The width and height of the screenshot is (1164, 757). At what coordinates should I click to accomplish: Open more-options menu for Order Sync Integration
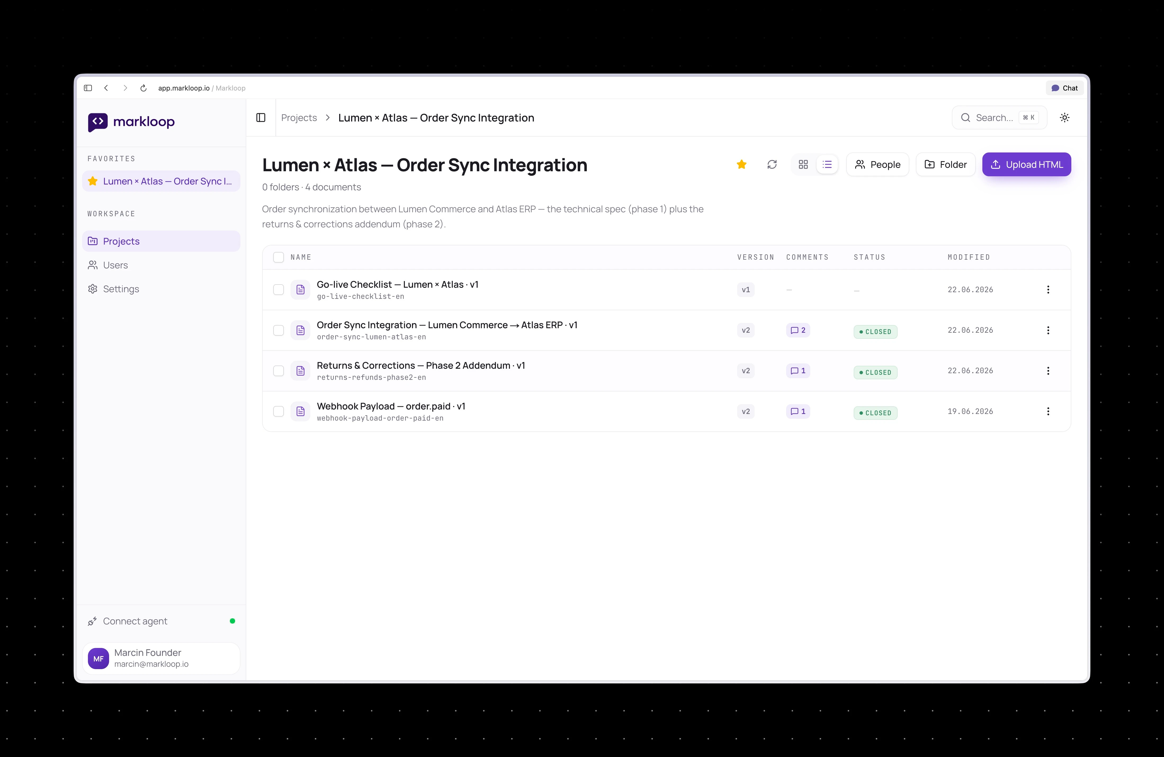click(x=1047, y=330)
